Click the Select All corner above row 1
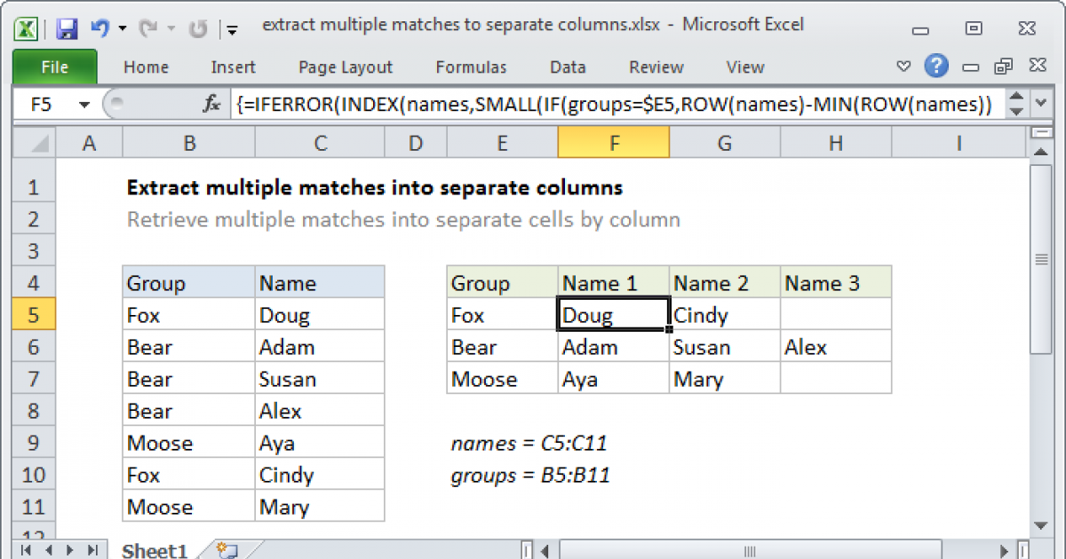The width and height of the screenshot is (1066, 559). pyautogui.click(x=33, y=141)
